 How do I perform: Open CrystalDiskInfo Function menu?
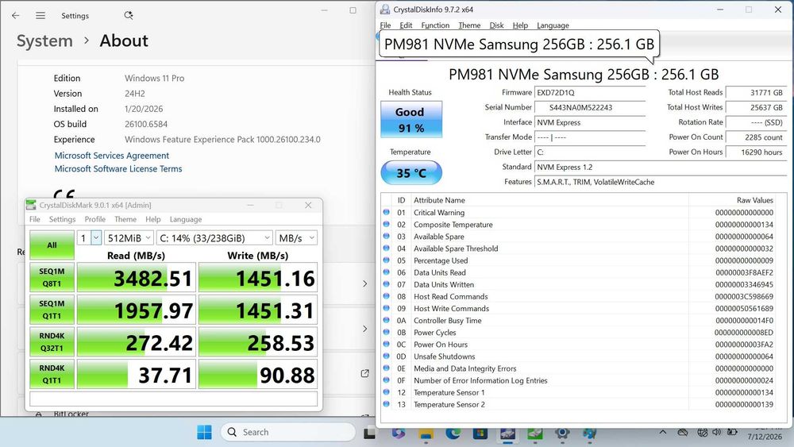click(435, 25)
